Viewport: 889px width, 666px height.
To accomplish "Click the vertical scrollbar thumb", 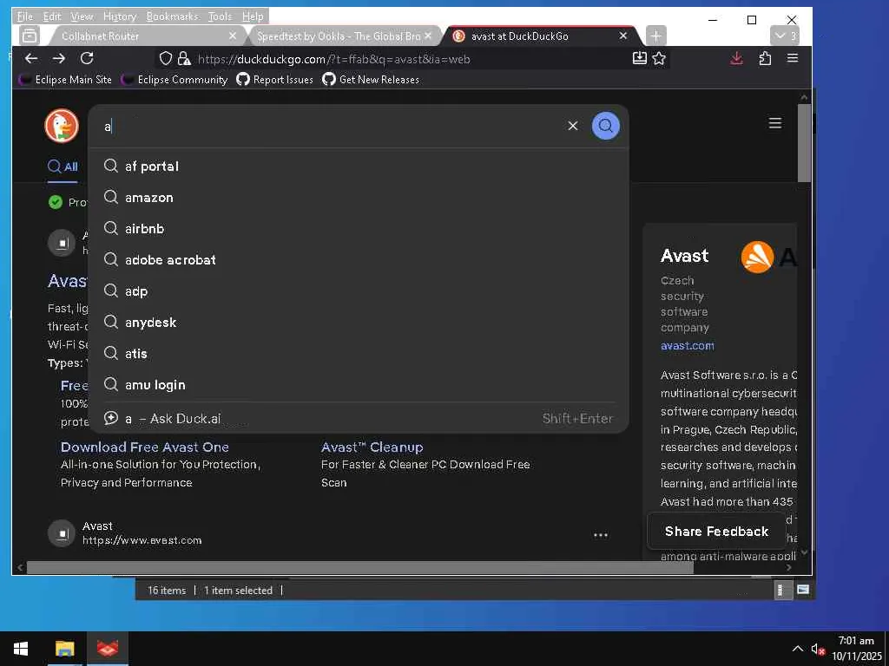I will pyautogui.click(x=804, y=143).
